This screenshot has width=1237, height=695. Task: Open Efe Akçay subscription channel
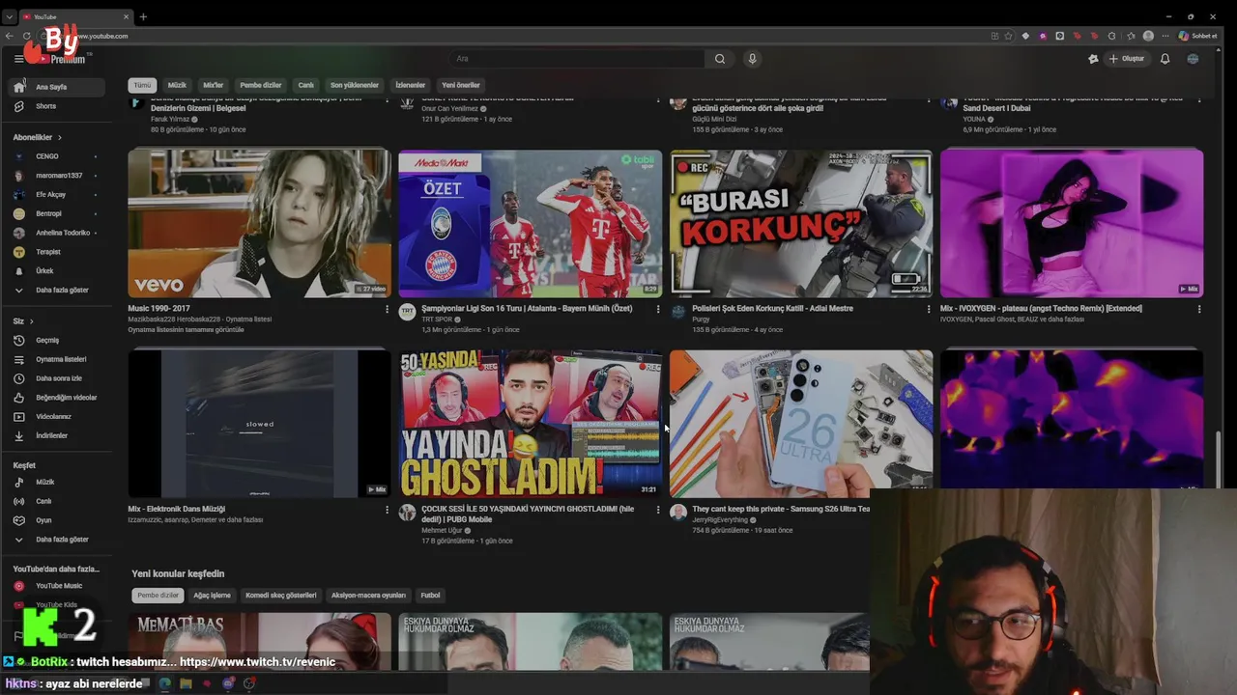pos(58,195)
